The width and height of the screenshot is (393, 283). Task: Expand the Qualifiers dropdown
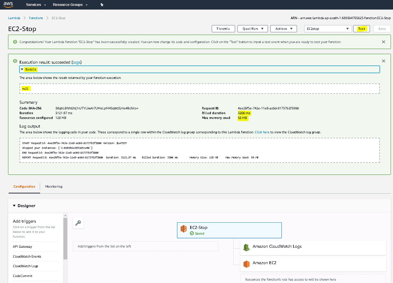pyautogui.click(x=252, y=29)
